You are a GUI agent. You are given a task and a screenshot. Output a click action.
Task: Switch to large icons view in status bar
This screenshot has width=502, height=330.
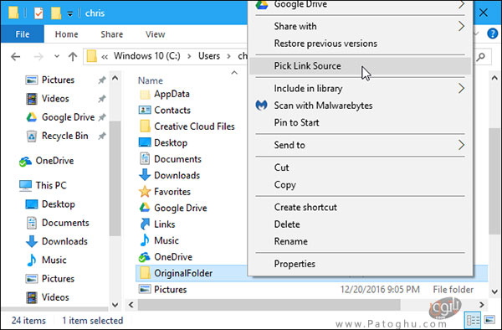[489, 320]
